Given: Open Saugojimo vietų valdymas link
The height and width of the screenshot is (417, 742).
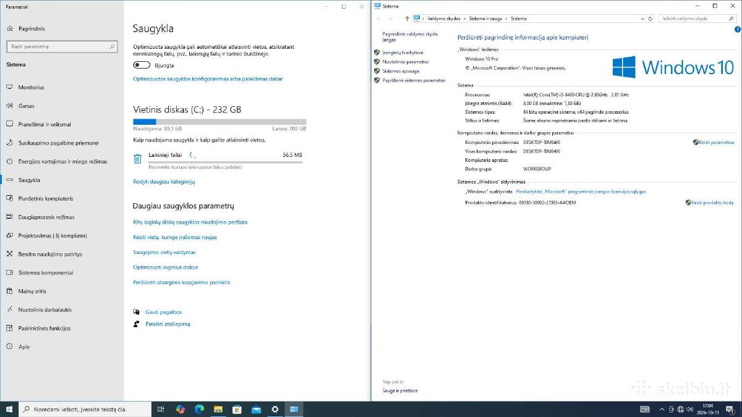Looking at the screenshot, I should (164, 252).
